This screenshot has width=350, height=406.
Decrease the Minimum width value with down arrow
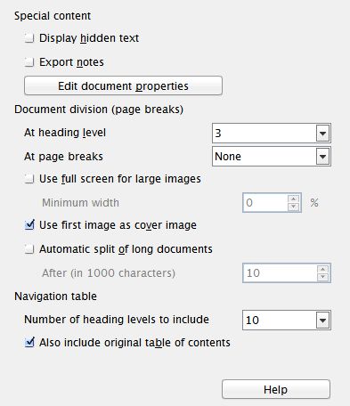(293, 207)
